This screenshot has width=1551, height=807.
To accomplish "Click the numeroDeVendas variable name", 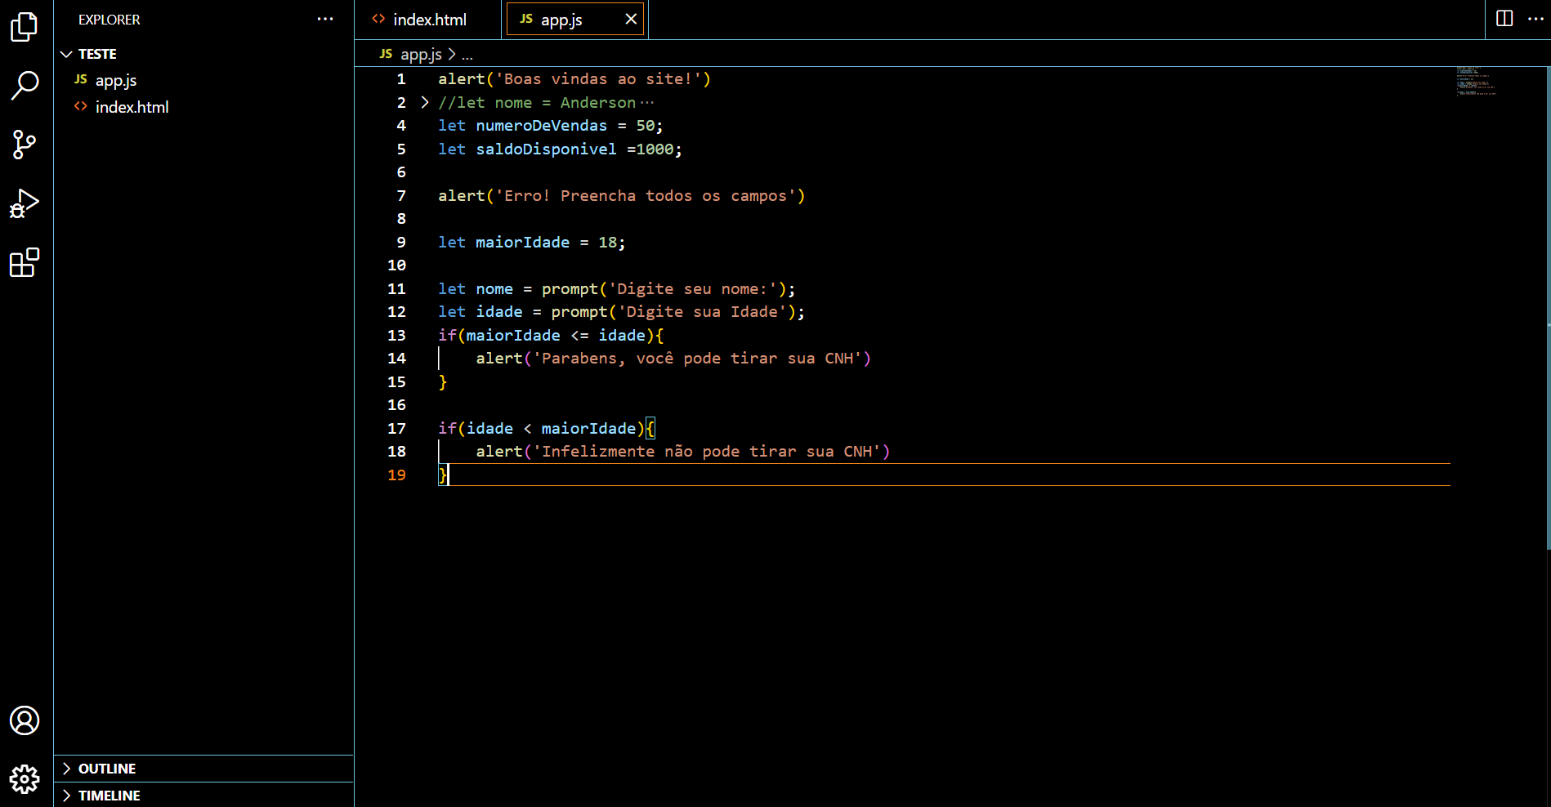I will click(542, 126).
